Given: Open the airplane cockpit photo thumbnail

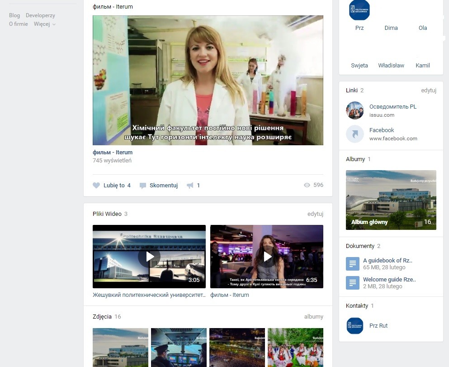Looking at the screenshot, I should point(179,347).
